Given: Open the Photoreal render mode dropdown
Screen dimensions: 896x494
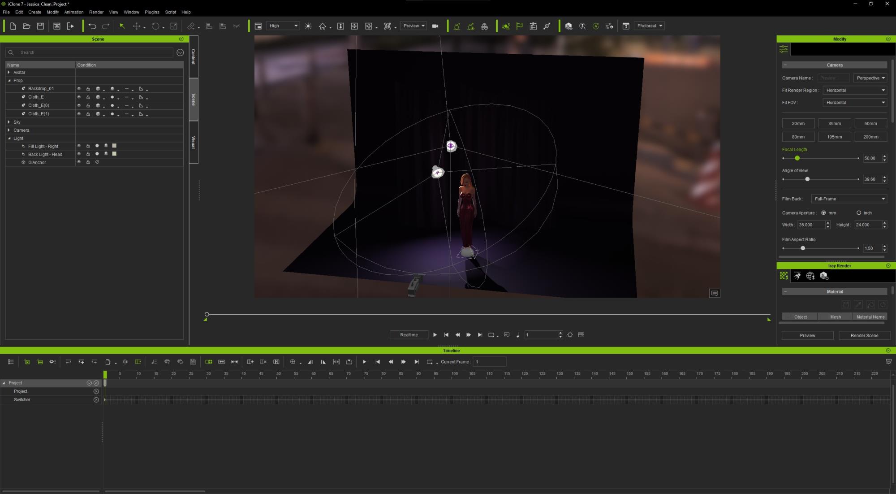Looking at the screenshot, I should tap(649, 26).
